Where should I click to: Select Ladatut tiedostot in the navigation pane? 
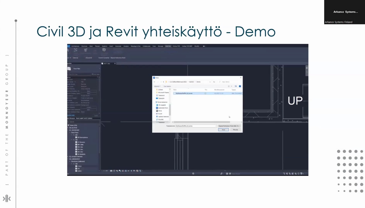163,116
